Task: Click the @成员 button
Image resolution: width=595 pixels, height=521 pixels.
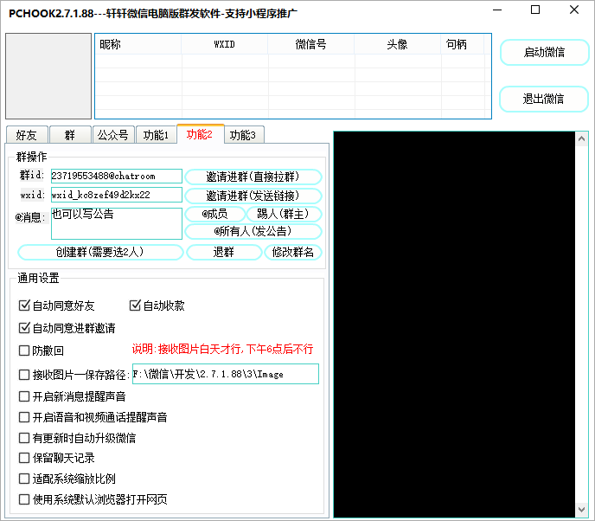Action: pyautogui.click(x=214, y=214)
